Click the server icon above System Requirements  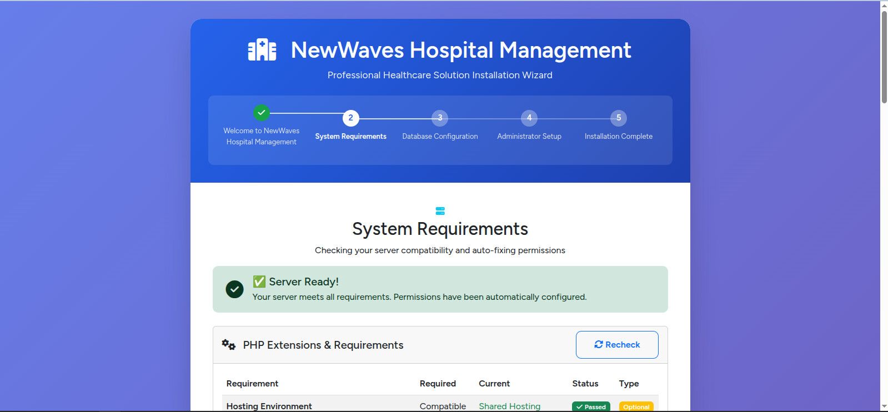[440, 211]
